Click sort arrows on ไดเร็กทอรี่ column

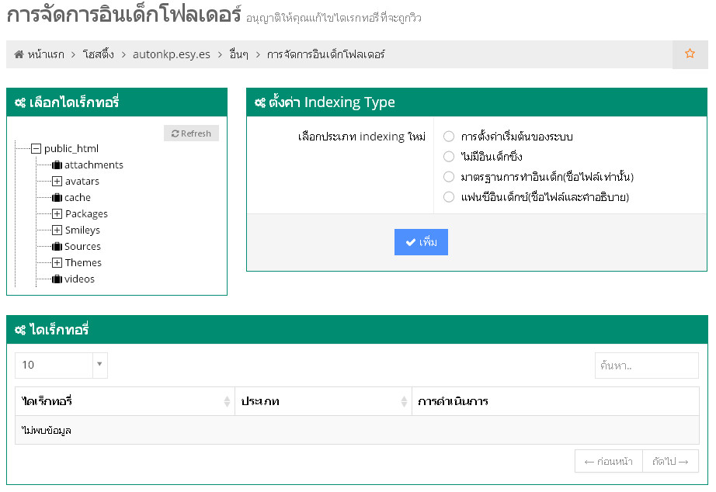point(227,402)
